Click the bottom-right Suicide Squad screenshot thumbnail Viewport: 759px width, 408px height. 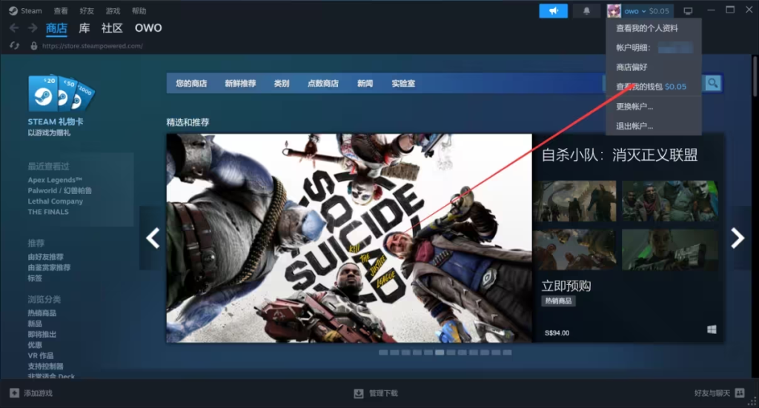669,250
